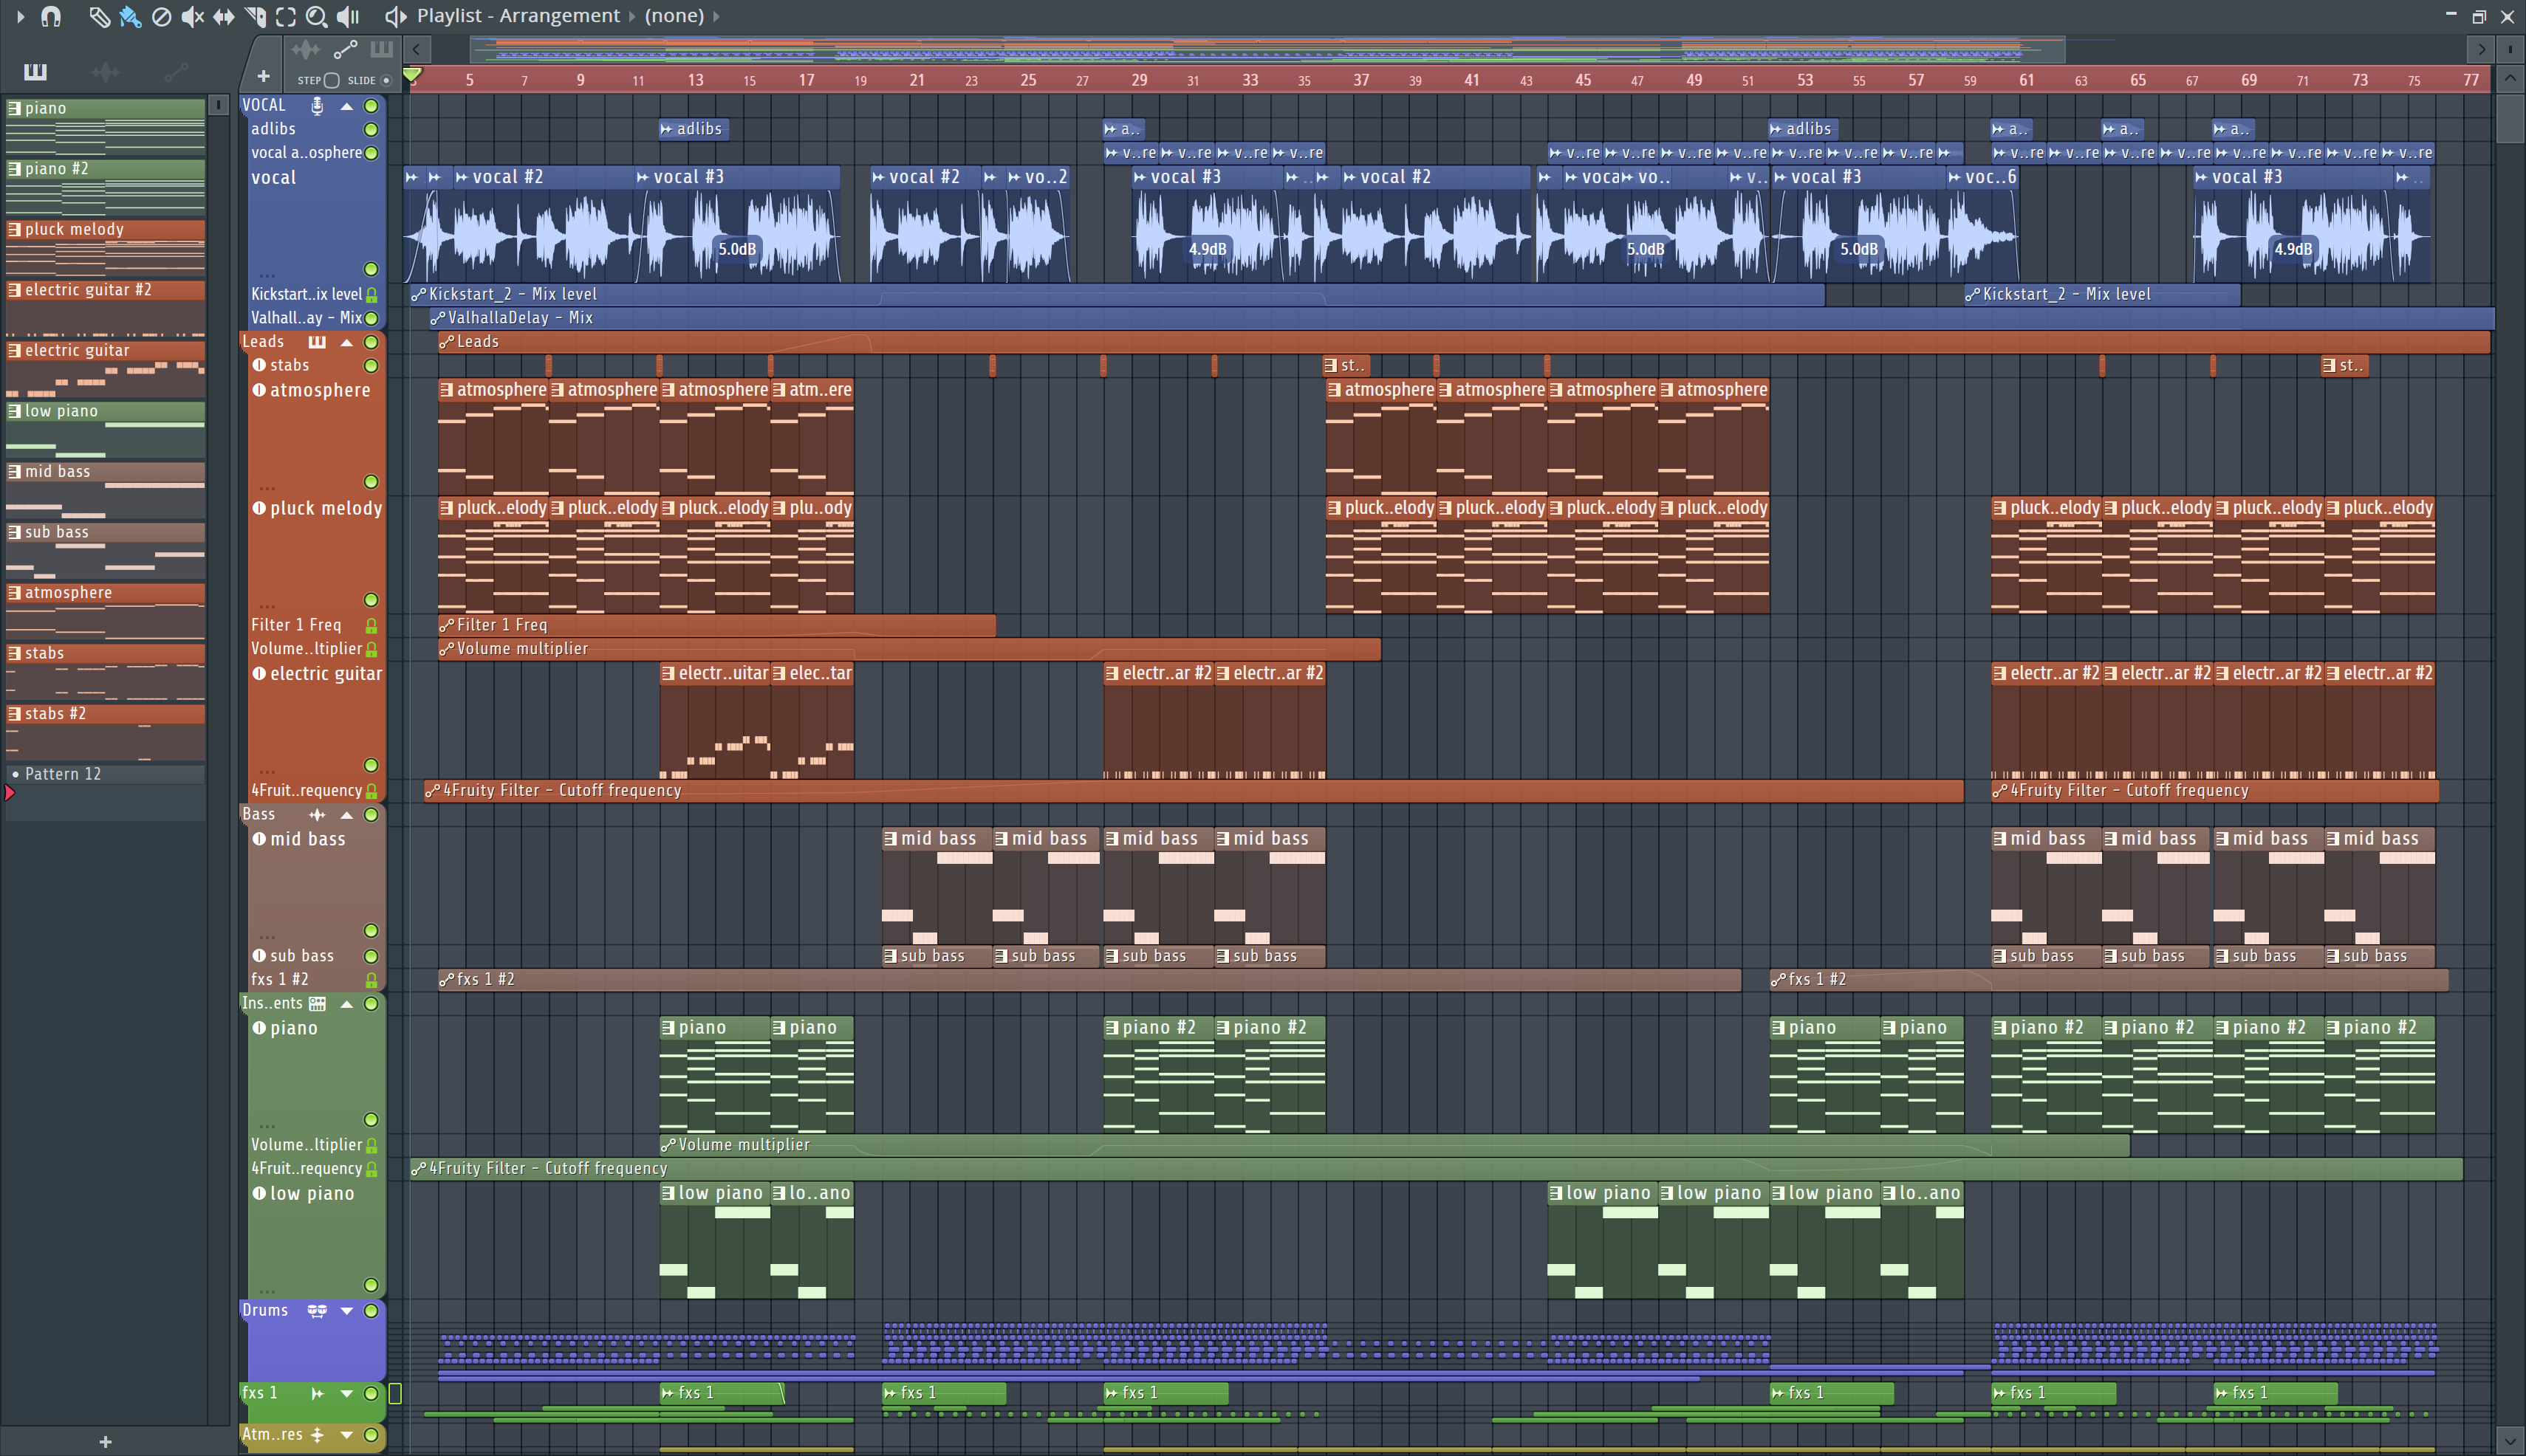This screenshot has height=1456, width=2526.
Task: Toggle the SLIDE option
Action: pyautogui.click(x=386, y=80)
